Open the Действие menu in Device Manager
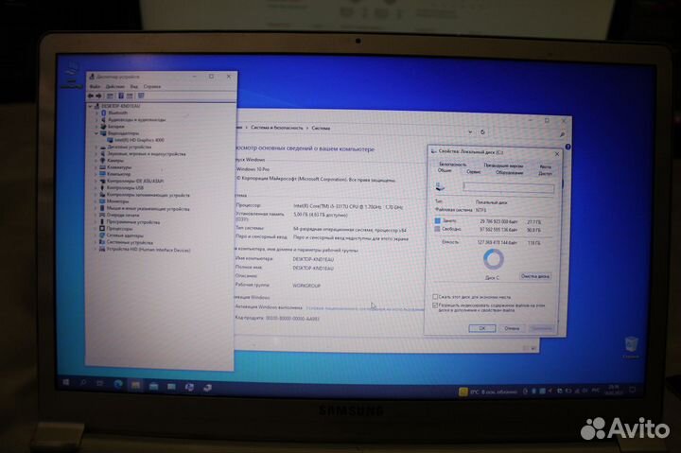Image resolution: width=681 pixels, height=453 pixels. pyautogui.click(x=115, y=86)
